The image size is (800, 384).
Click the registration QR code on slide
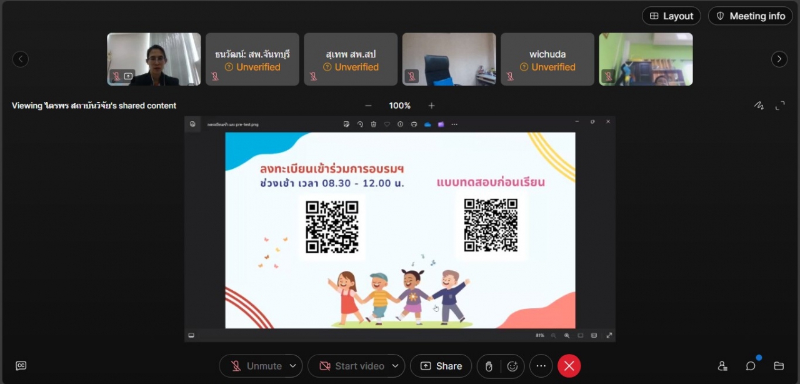tap(332, 227)
